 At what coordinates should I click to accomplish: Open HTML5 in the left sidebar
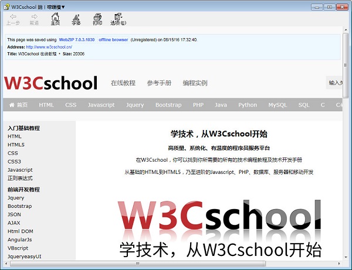(16, 145)
